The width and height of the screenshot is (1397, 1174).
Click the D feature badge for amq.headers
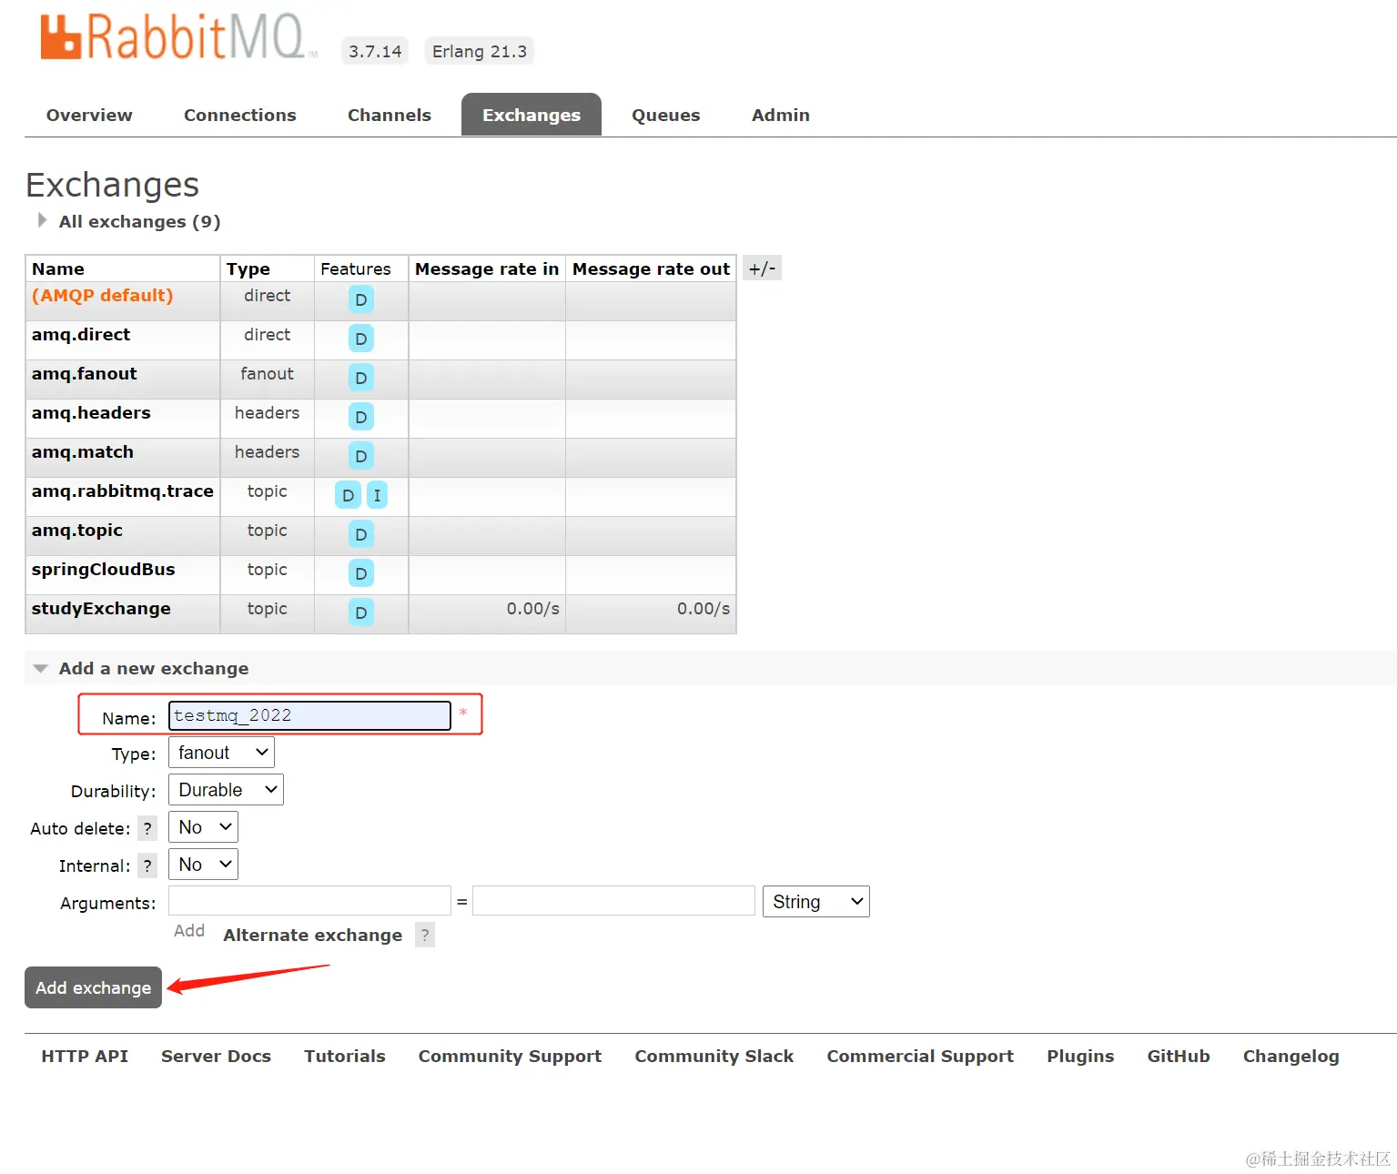click(x=361, y=417)
